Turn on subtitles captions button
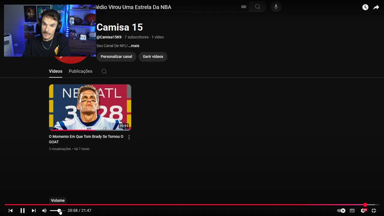The image size is (384, 216). (352, 211)
